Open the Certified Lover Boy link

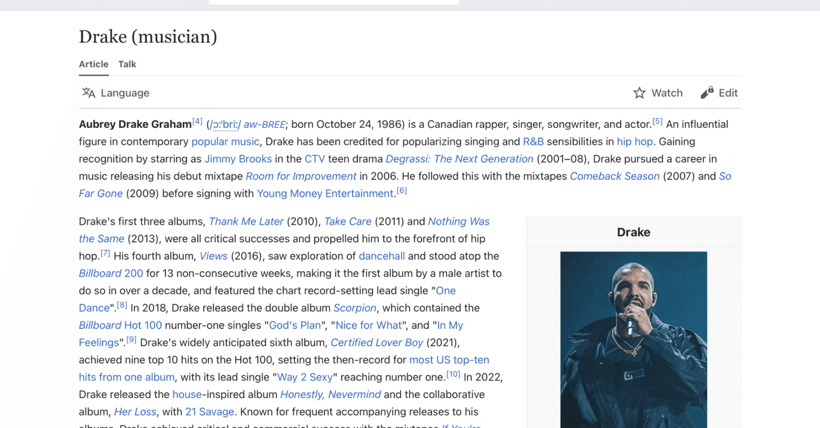click(x=377, y=342)
